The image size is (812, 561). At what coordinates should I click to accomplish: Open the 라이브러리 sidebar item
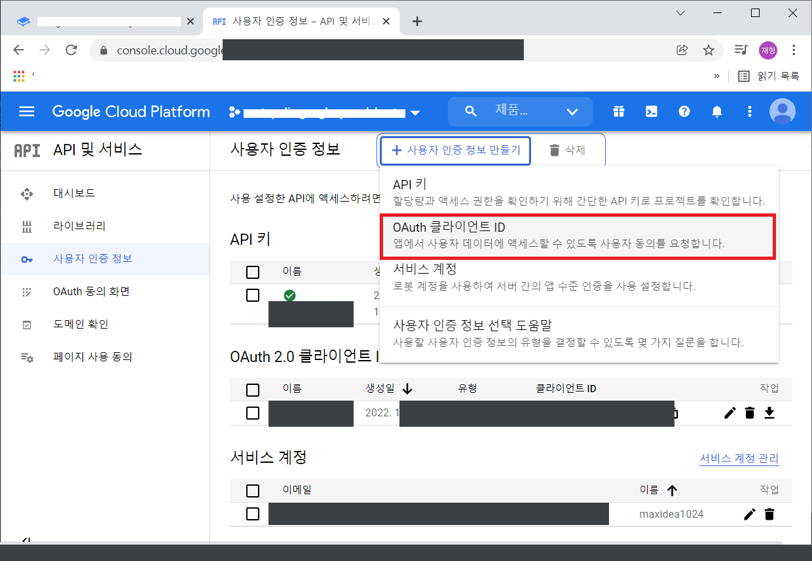(105, 226)
